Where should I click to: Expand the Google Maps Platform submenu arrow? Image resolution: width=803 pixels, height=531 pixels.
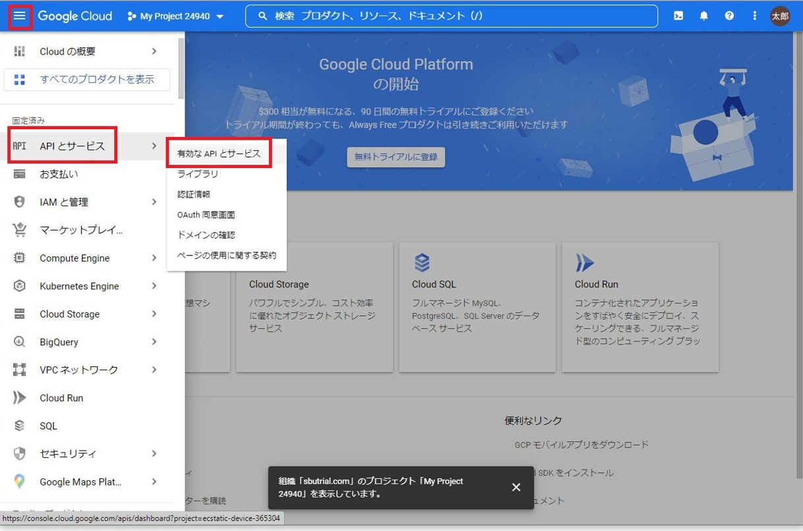click(x=154, y=482)
